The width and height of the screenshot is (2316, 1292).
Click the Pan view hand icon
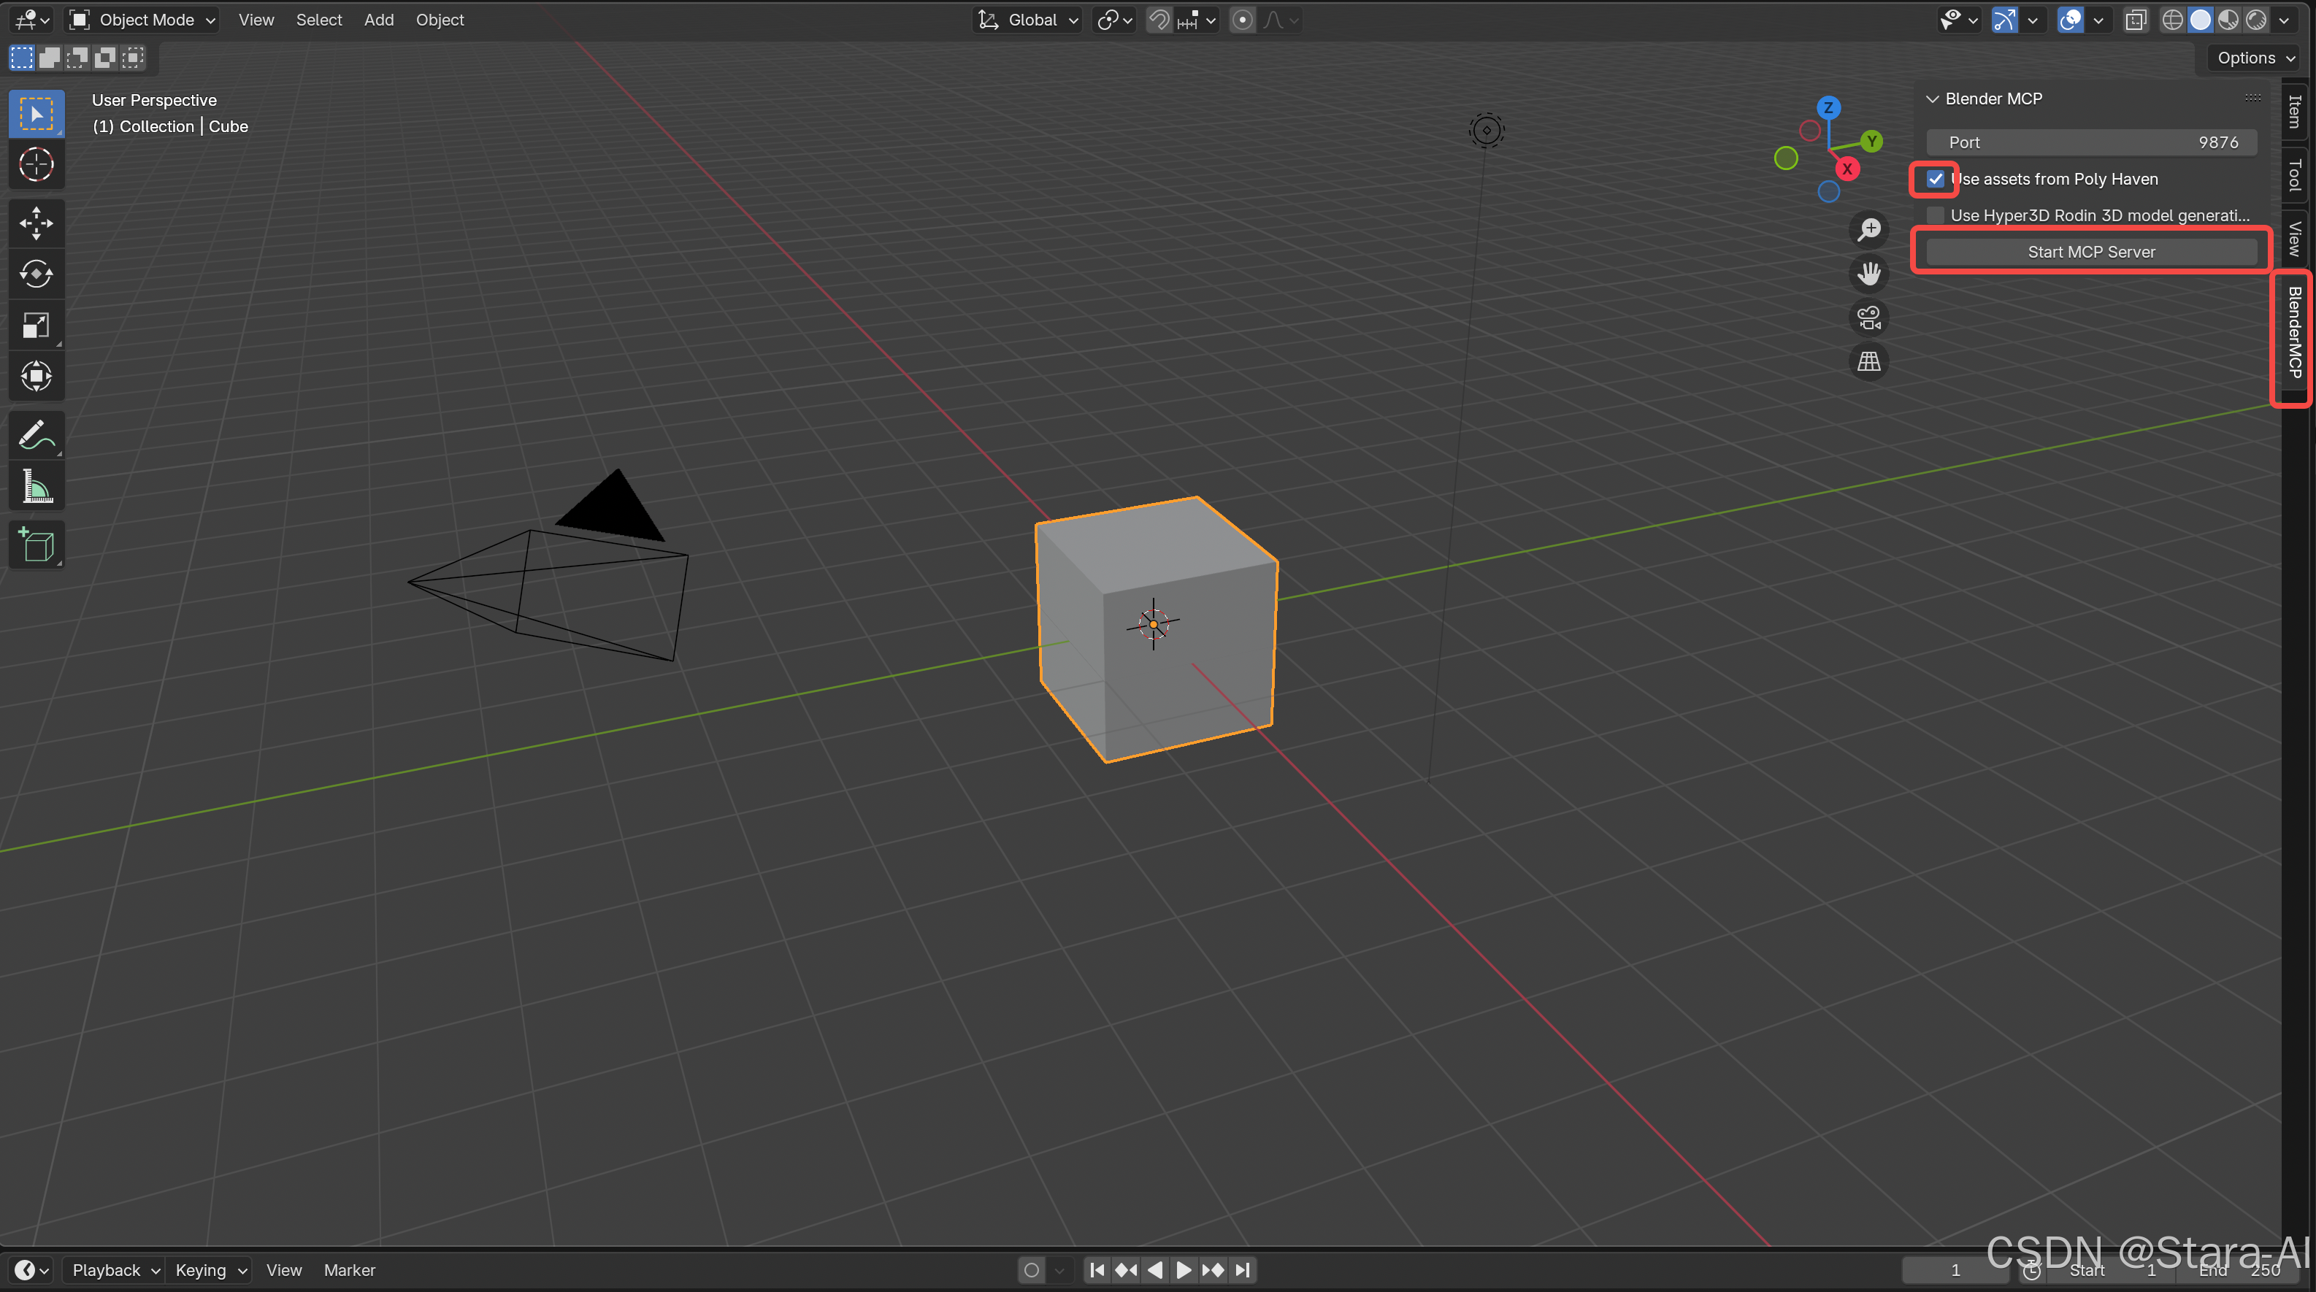1869,273
